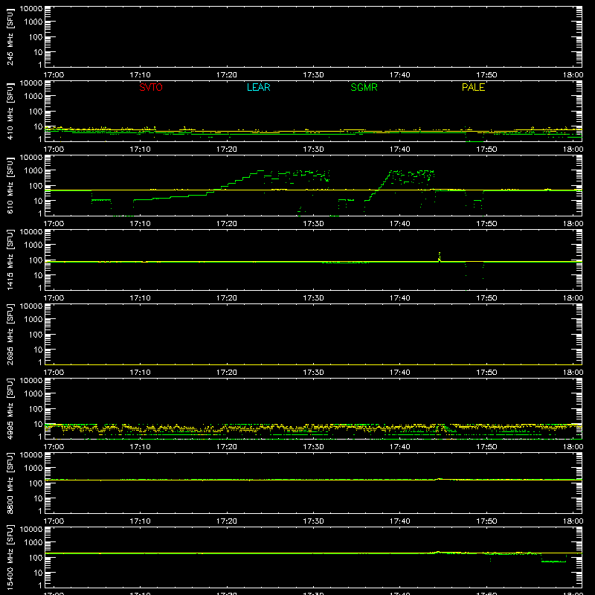
Task: Select the 410 MHz [SFU] axis title
Action: (10, 112)
